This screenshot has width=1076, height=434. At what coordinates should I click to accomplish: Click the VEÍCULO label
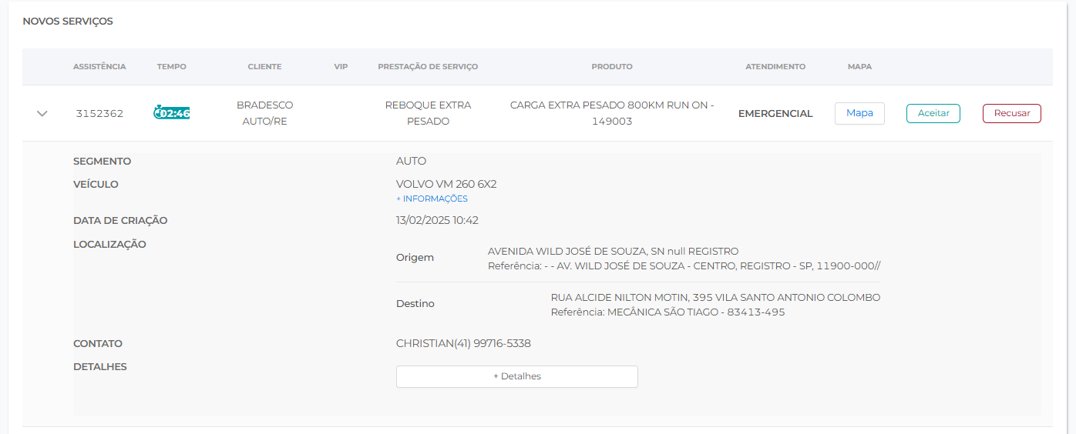pyautogui.click(x=96, y=185)
